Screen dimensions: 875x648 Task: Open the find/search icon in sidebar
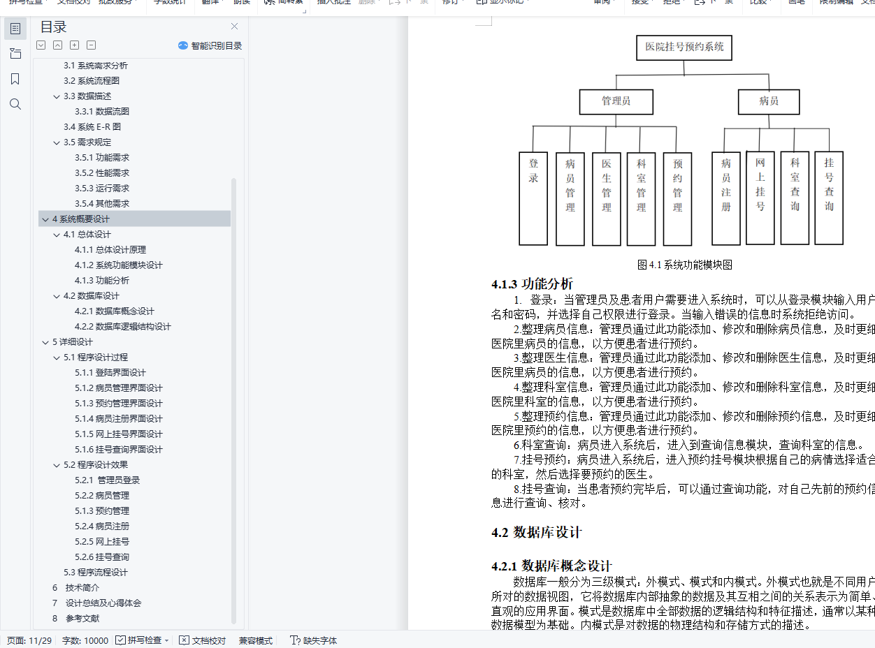coord(15,104)
